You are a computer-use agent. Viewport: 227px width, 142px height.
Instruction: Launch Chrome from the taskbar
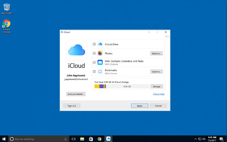(x=99, y=139)
